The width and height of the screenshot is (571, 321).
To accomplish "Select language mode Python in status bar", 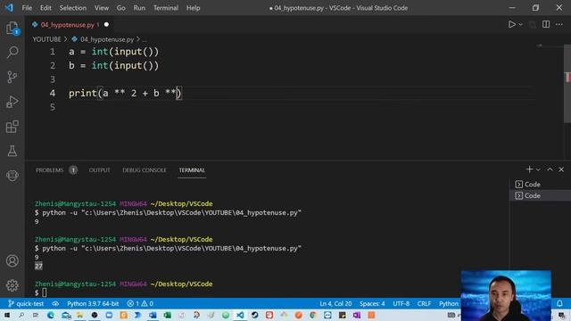I will pos(448,303).
